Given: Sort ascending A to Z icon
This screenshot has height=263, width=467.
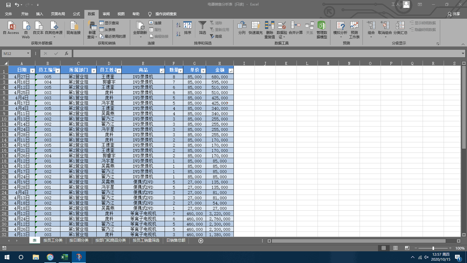Looking at the screenshot, I should coord(178,25).
